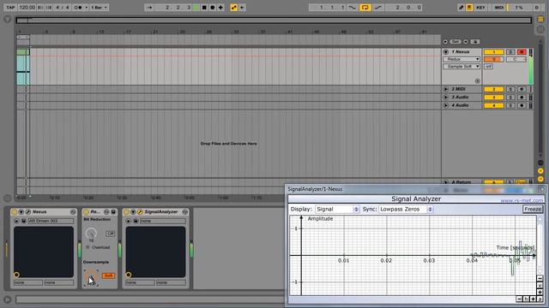Toggle the Bit Reduction Off button
This screenshot has width=549, height=308.
[x=111, y=234]
